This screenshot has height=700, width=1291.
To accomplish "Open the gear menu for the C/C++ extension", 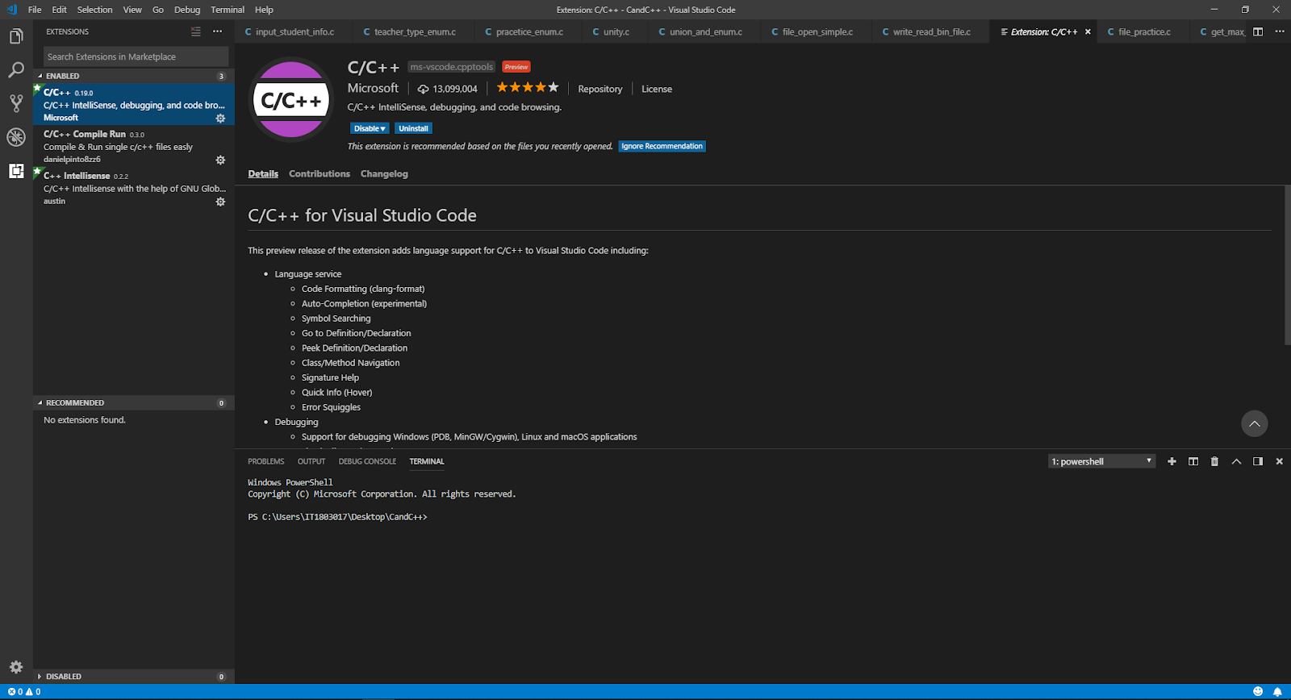I will (x=220, y=119).
